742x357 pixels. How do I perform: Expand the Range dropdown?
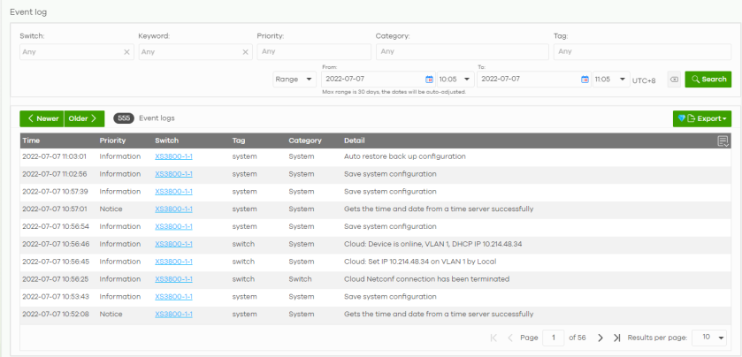[295, 80]
